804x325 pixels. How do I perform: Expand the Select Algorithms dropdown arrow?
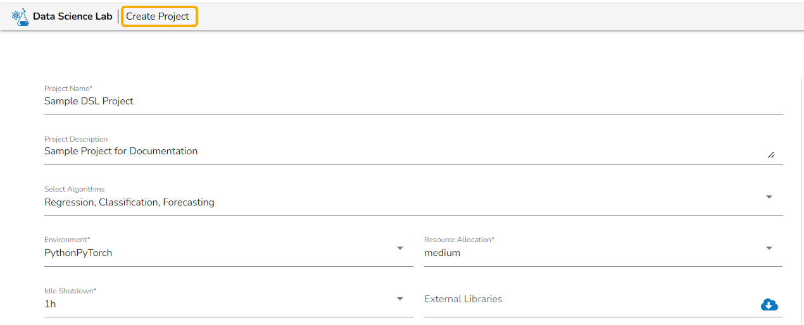pos(769,197)
